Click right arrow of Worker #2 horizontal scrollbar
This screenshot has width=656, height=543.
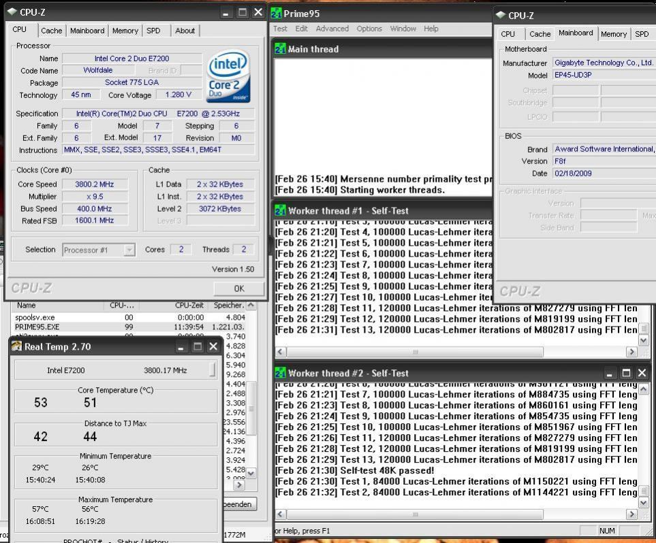[x=631, y=514]
